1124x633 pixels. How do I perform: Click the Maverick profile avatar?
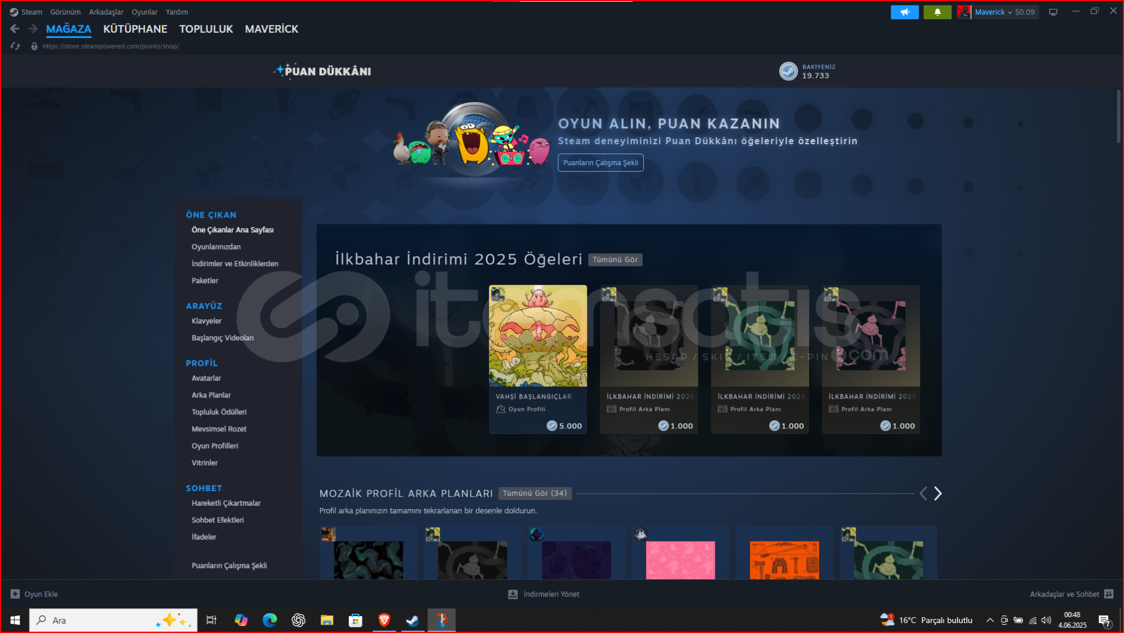tap(963, 12)
